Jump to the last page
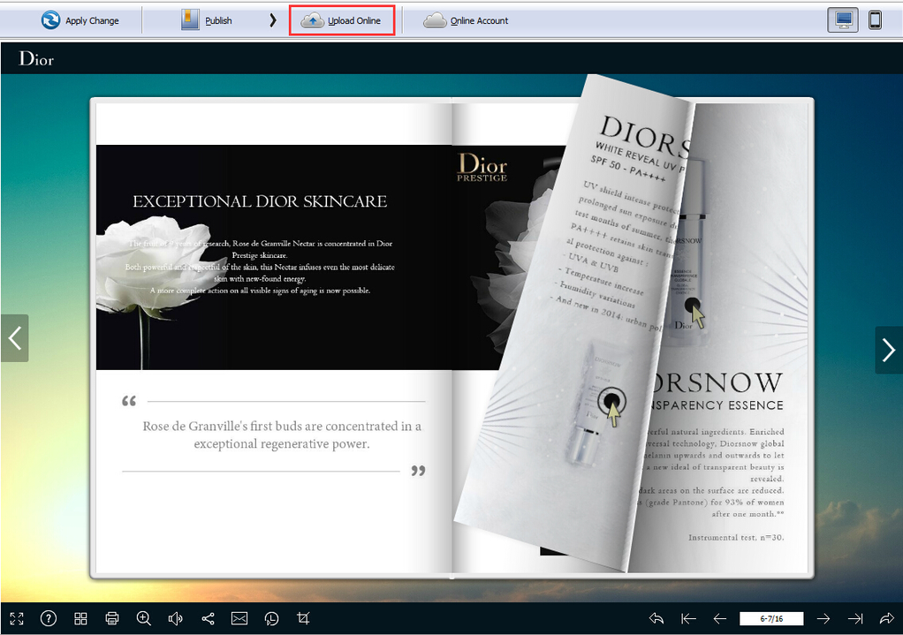903x635 pixels. point(855,618)
